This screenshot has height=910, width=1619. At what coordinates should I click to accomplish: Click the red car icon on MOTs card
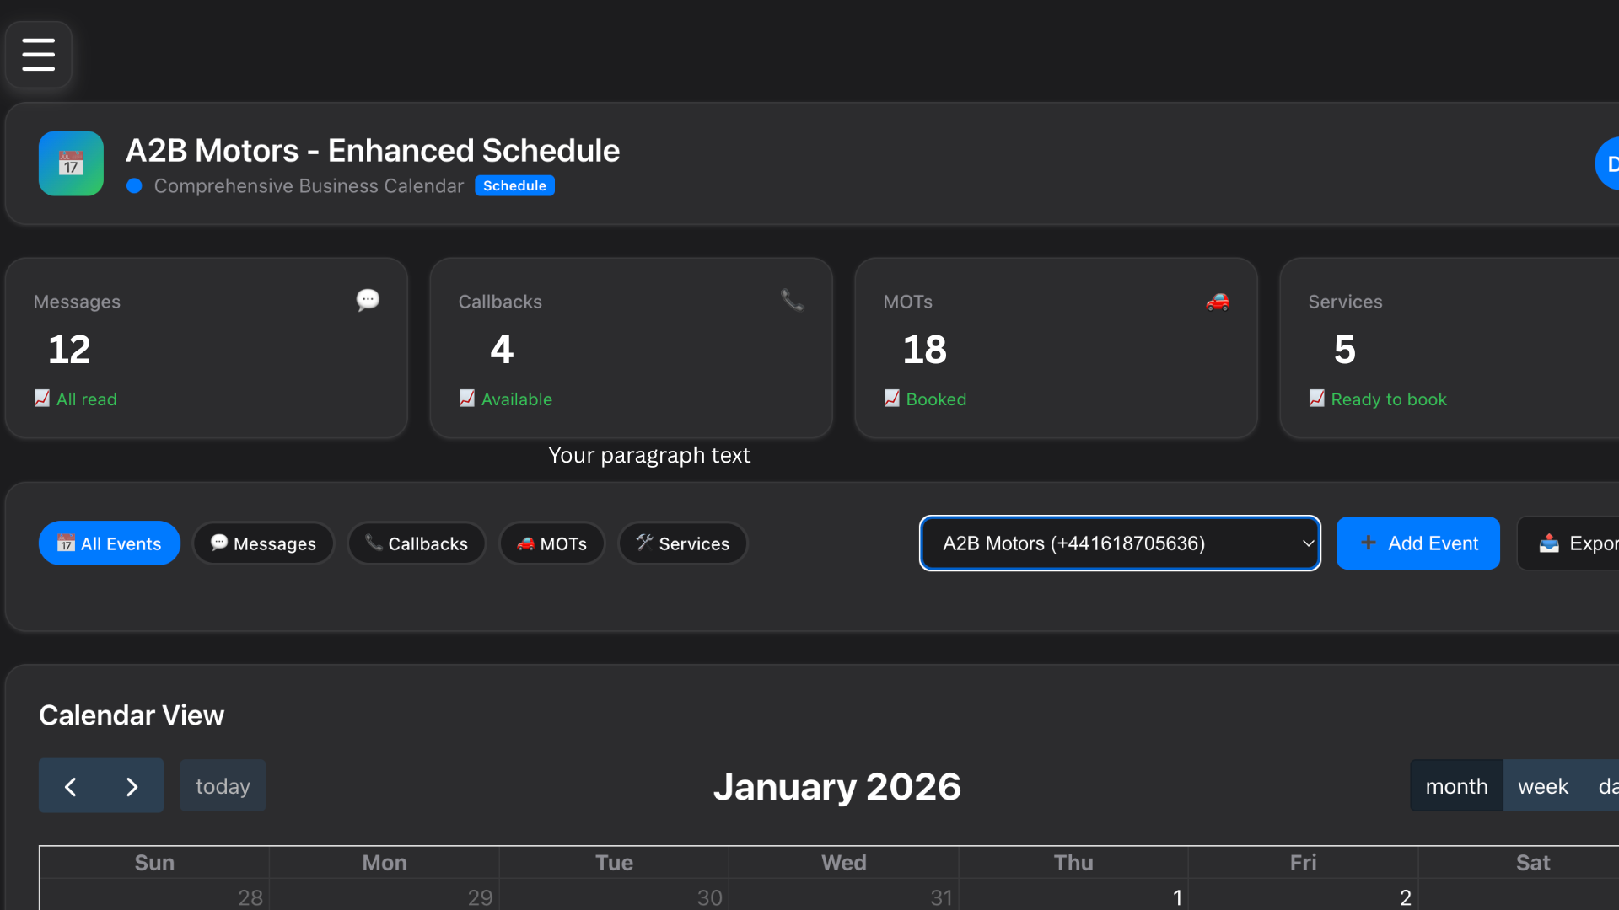(x=1217, y=302)
